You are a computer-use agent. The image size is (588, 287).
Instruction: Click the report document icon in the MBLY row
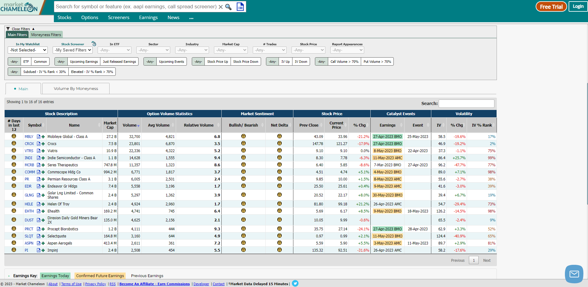click(x=38, y=137)
